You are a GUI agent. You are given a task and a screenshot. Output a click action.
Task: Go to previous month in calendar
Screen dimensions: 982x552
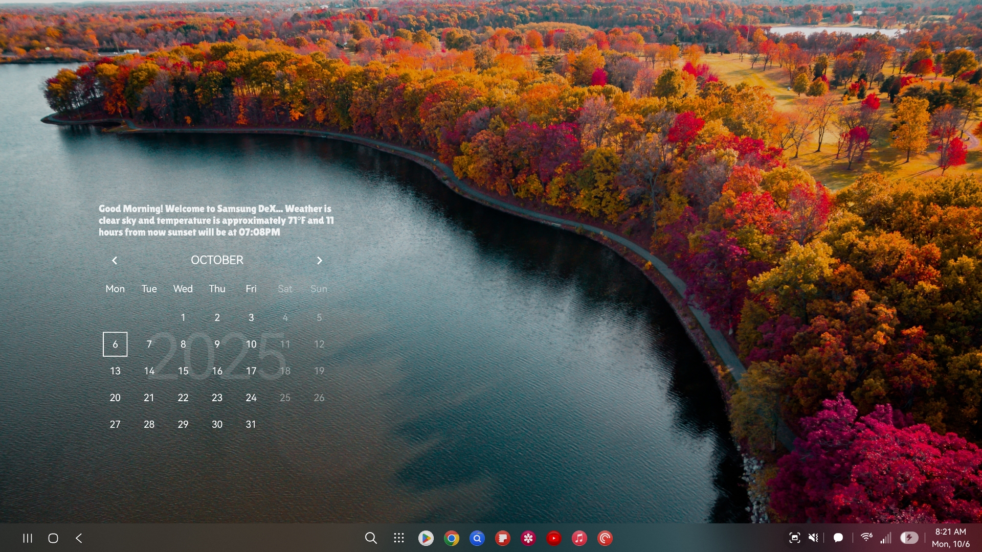(x=115, y=261)
